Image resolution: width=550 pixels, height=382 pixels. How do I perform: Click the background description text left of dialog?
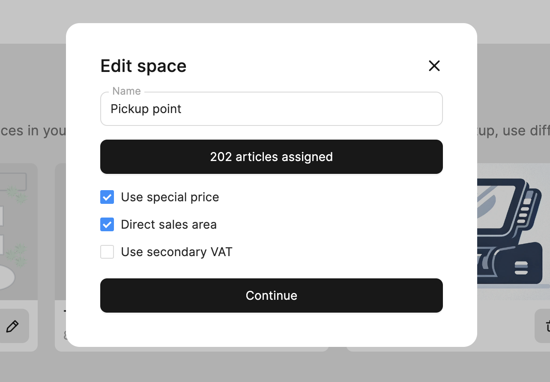pos(33,131)
